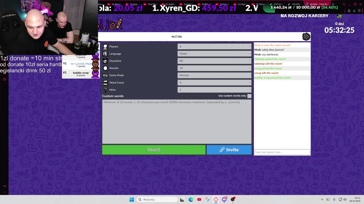Viewport: 364px width, 204px height.
Task: Open the Hints dropdown showing 2
Action: click(214, 90)
